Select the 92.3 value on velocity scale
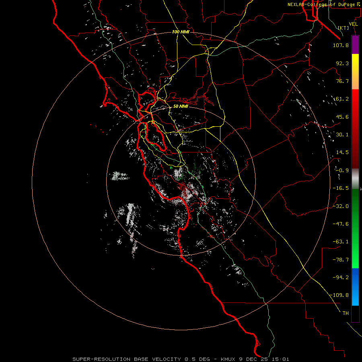Image resolution: width=362 pixels, height=362 pixels. click(x=342, y=63)
